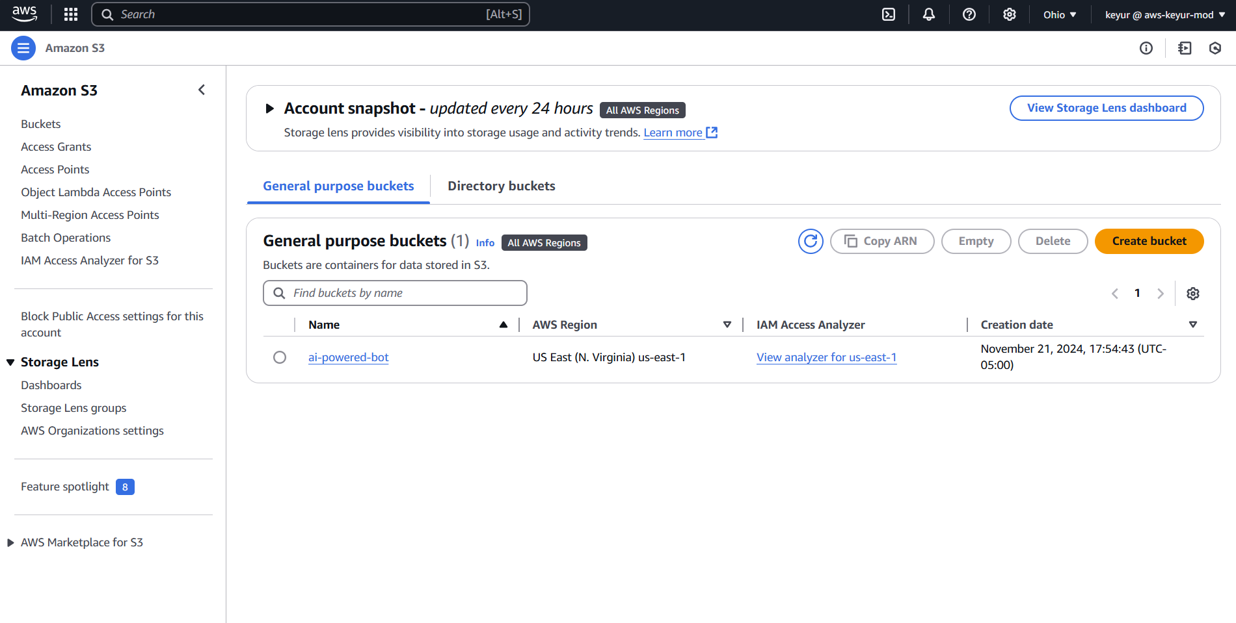
Task: Open the CloudShell terminal icon
Action: [x=889, y=14]
